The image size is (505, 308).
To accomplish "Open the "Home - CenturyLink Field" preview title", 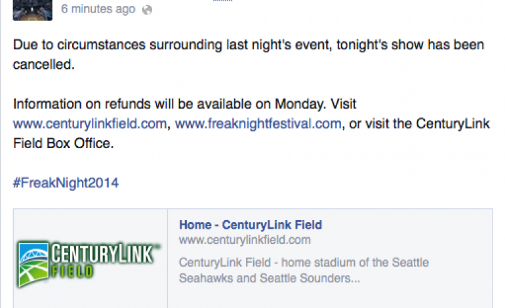I will [x=251, y=225].
